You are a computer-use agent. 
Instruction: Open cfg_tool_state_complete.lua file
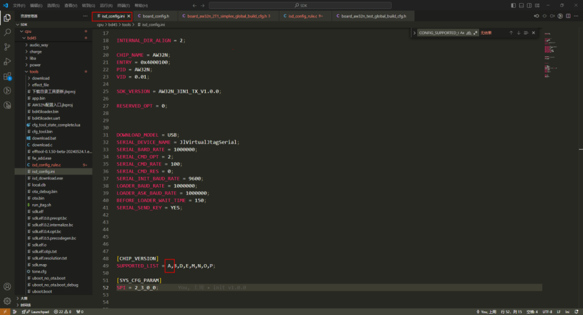click(x=53, y=125)
